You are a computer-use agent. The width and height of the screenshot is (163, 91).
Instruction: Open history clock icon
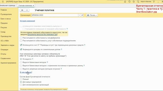click(129, 2)
